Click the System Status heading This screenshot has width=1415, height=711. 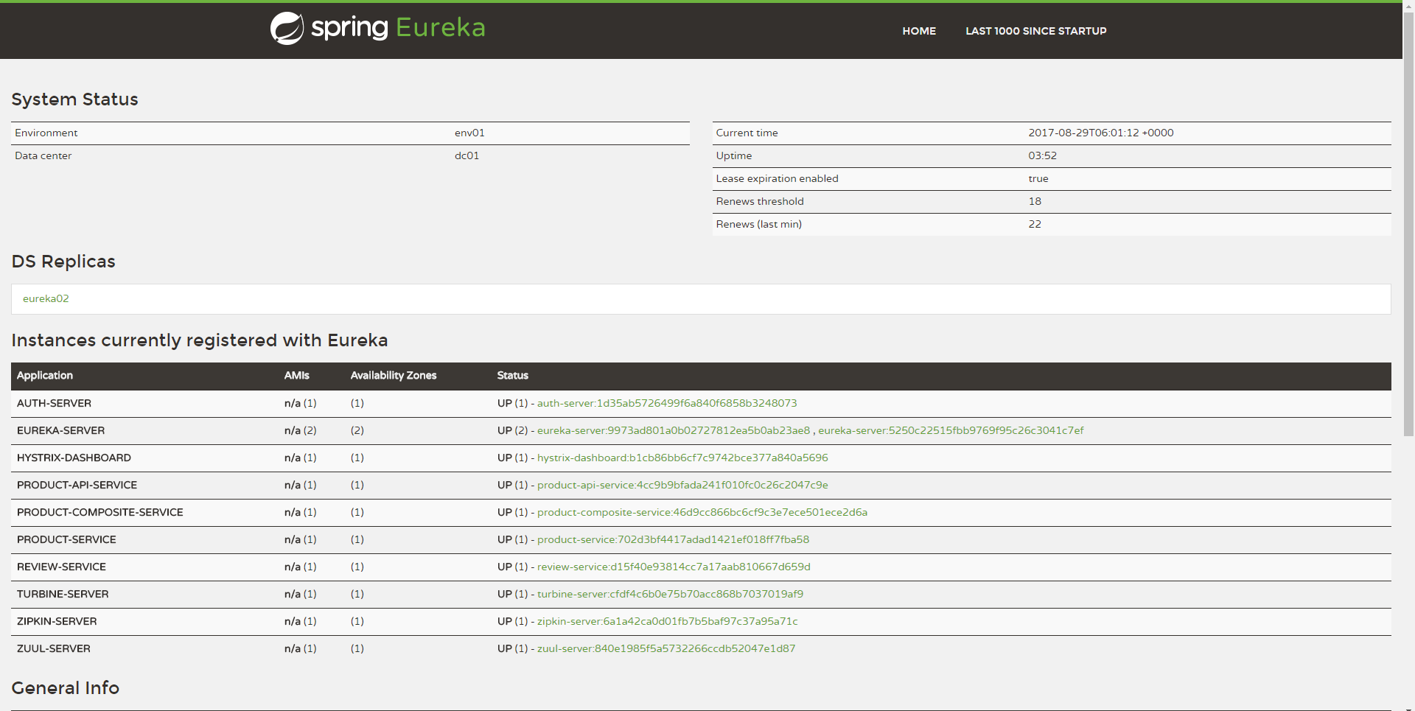pyautogui.click(x=74, y=99)
